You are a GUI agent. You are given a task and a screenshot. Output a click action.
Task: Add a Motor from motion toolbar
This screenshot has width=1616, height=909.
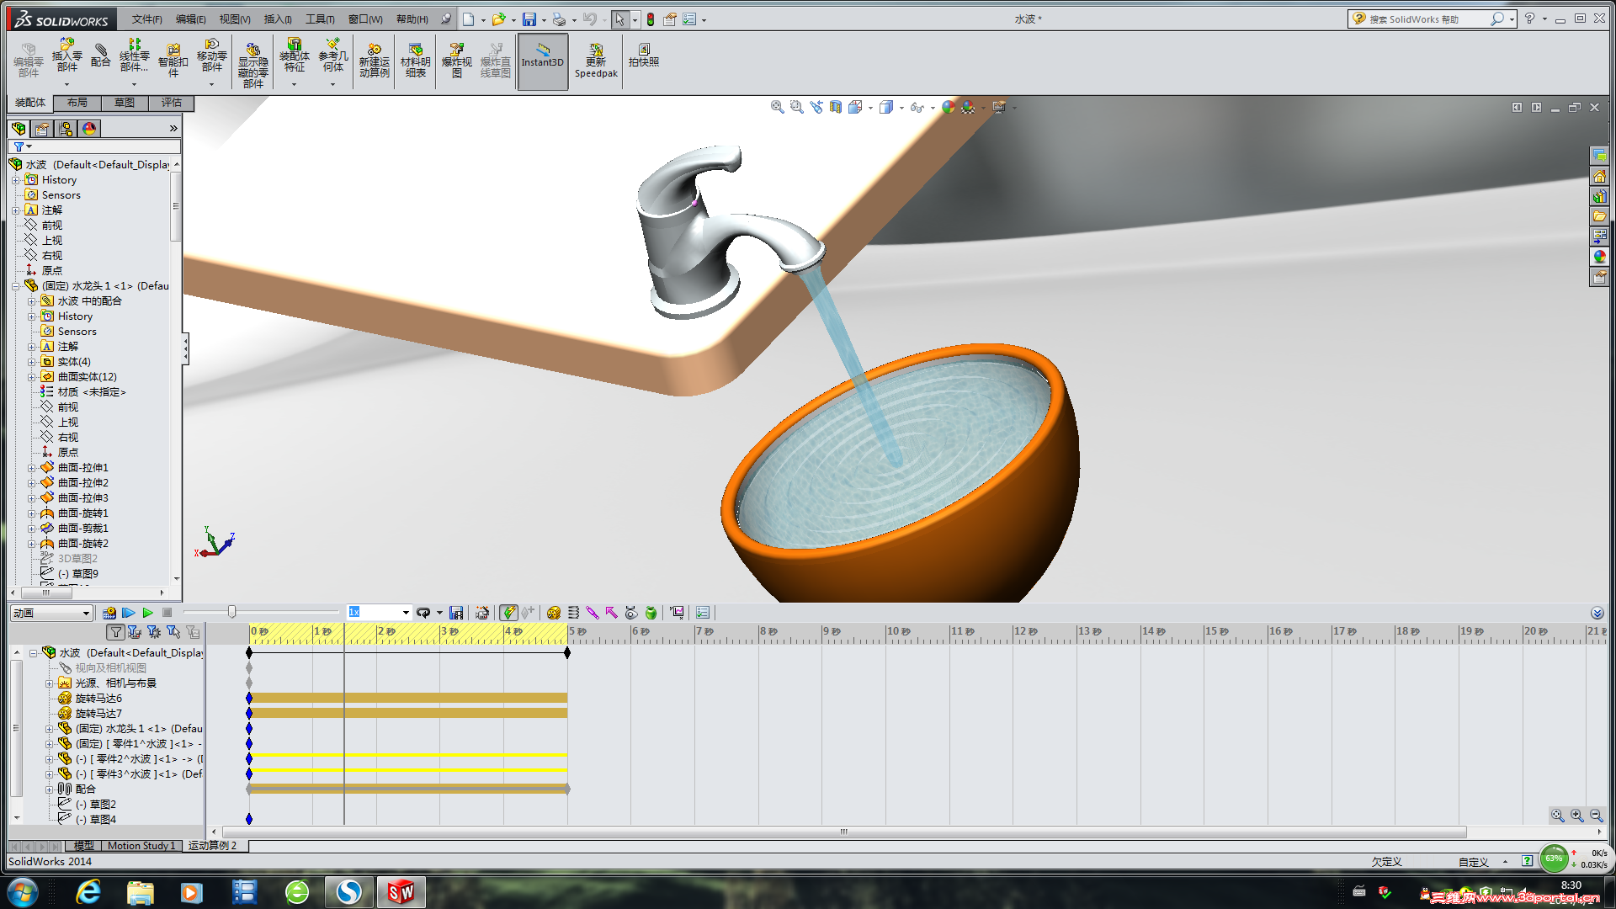pos(554,613)
